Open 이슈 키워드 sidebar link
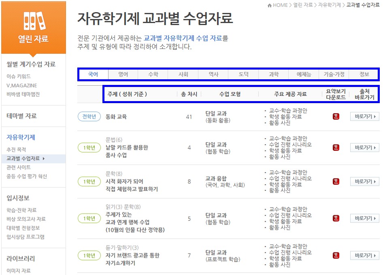 (x=19, y=76)
